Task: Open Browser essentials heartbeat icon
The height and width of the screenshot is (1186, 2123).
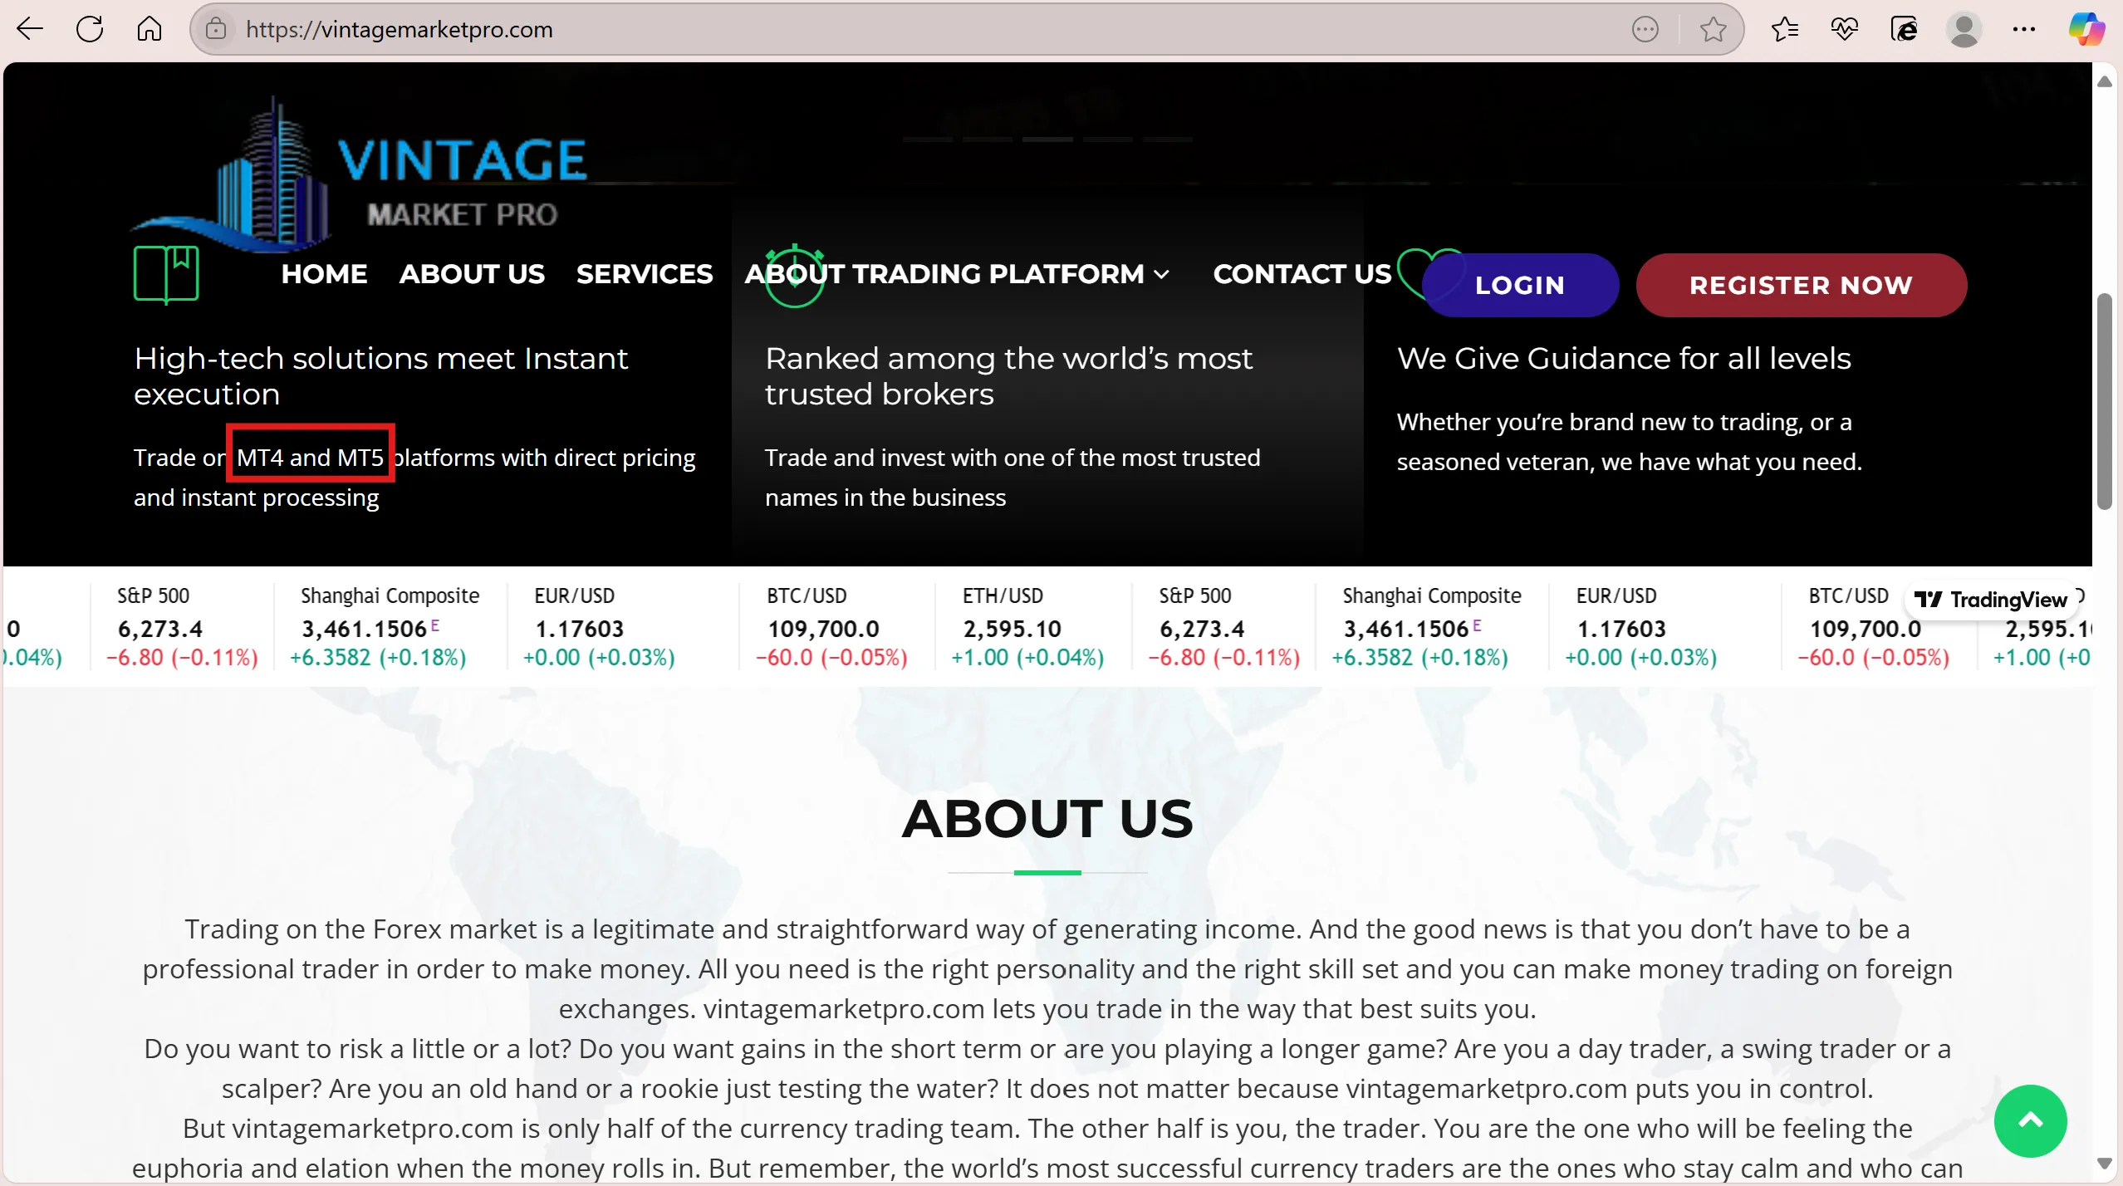Action: click(1844, 30)
